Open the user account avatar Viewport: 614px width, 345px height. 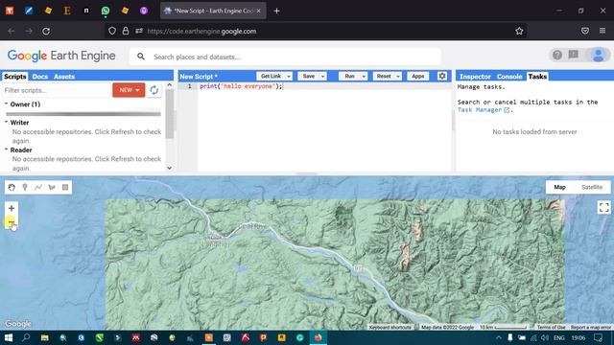(x=598, y=56)
